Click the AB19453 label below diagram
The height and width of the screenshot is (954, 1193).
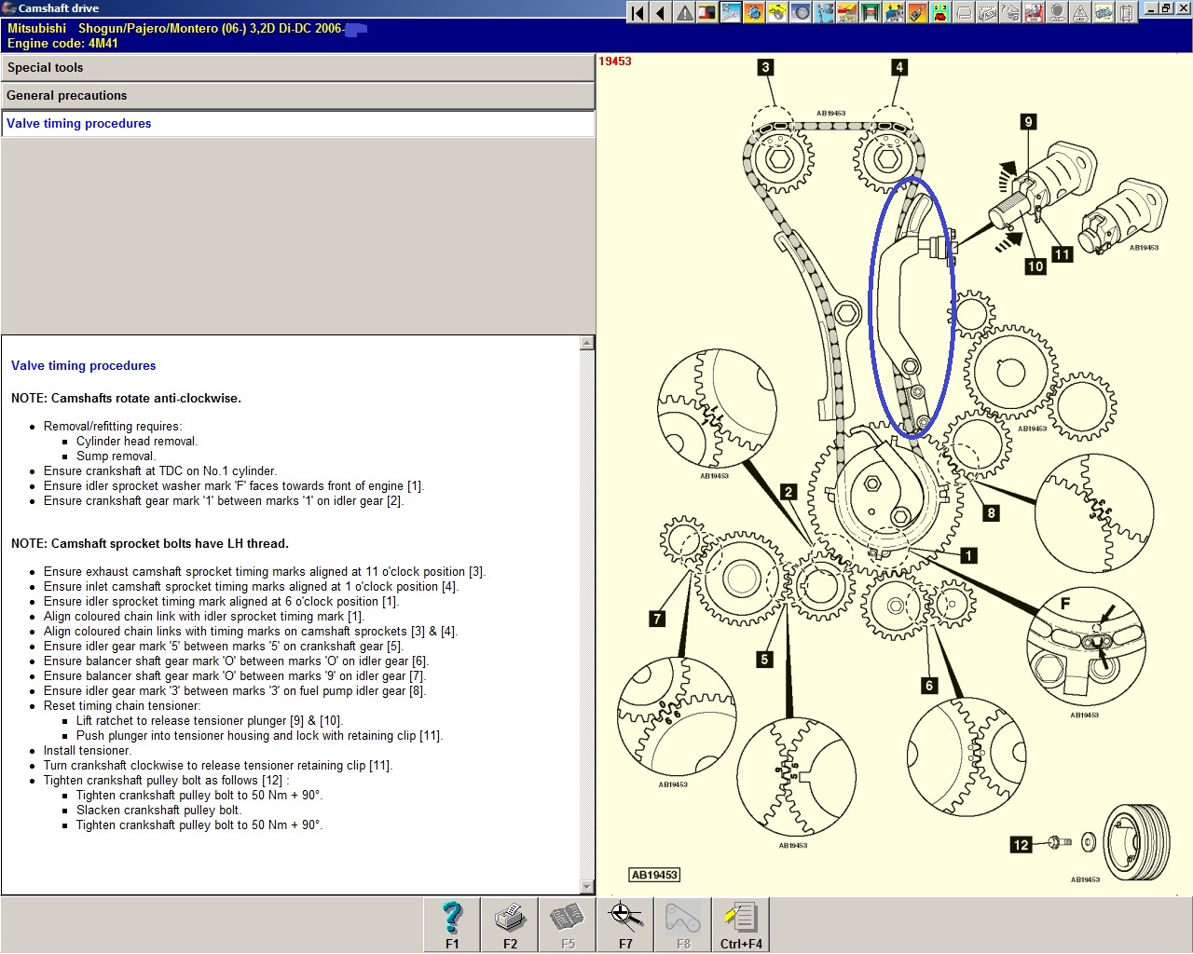point(654,875)
